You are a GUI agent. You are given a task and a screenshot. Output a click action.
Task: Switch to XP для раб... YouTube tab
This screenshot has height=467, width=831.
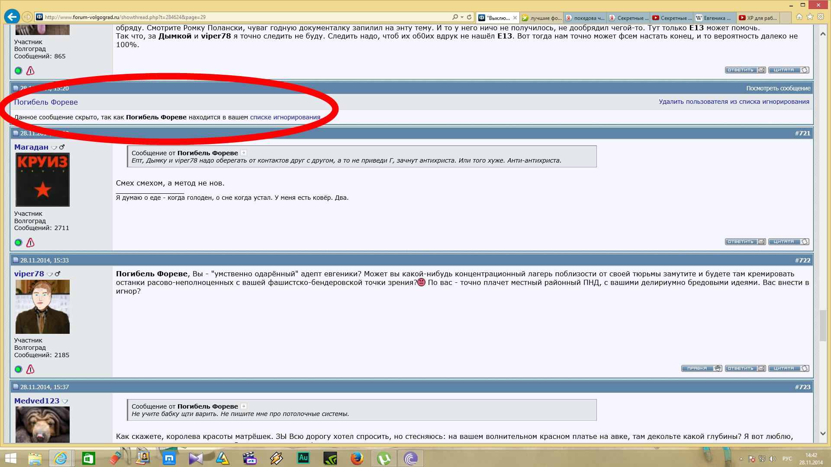[x=757, y=18]
